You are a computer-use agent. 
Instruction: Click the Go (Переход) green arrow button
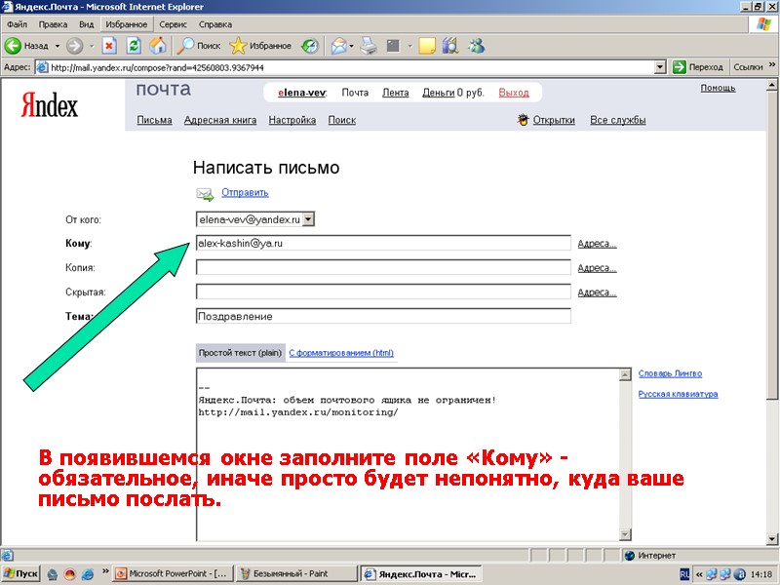click(698, 66)
